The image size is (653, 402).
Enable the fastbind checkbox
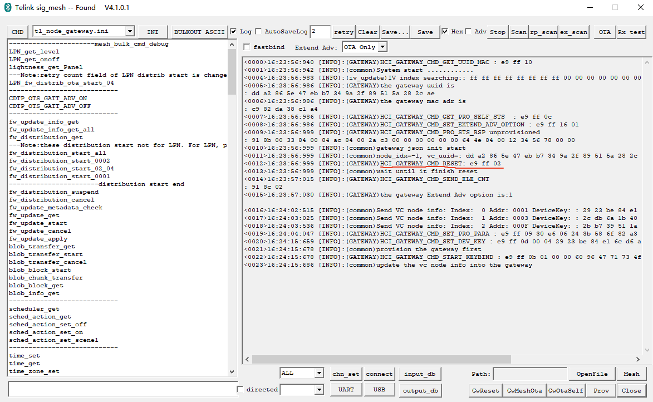[x=247, y=47]
